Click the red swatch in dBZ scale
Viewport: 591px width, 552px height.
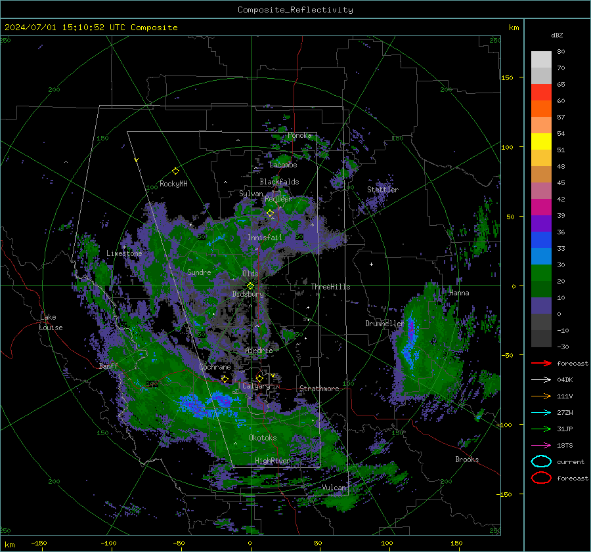(541, 93)
